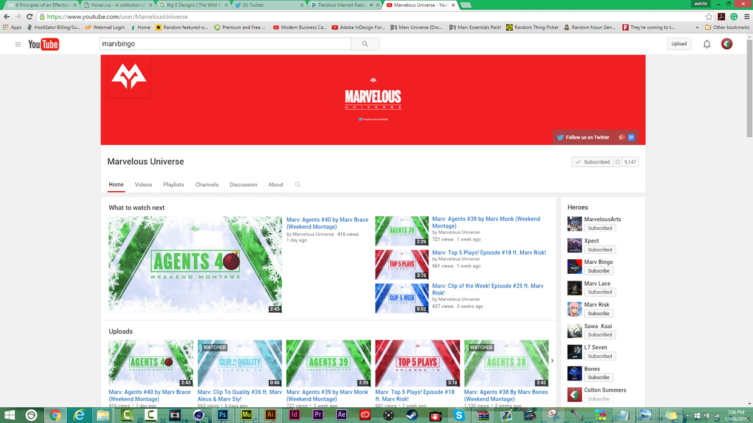
Task: Open After Effects from the taskbar
Action: 341,415
